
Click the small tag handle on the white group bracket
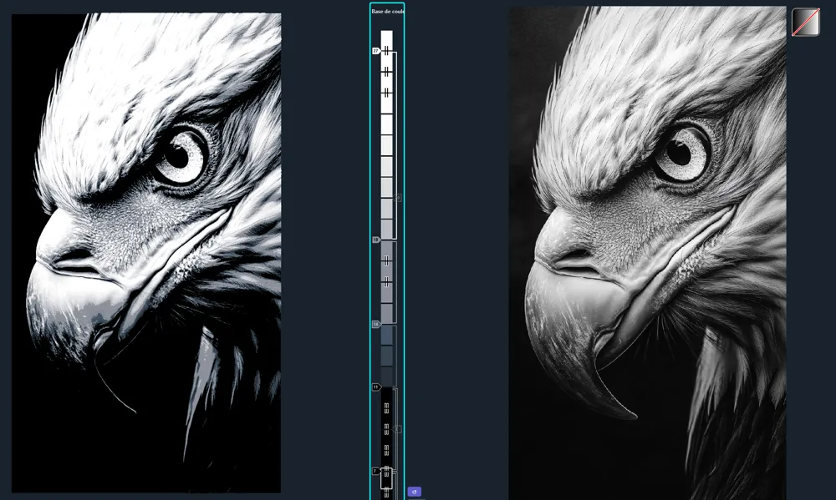pos(398,198)
